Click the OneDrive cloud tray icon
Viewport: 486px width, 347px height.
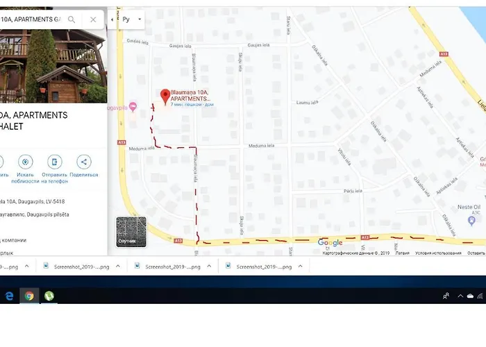coord(470,296)
